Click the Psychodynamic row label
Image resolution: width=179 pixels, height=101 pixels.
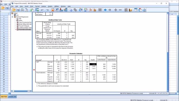click(41, 73)
